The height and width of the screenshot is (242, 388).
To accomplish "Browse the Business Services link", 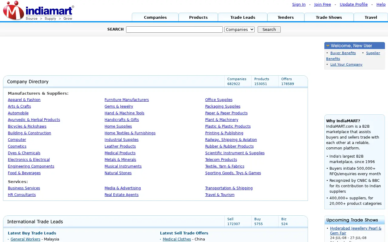I will coord(24,188).
